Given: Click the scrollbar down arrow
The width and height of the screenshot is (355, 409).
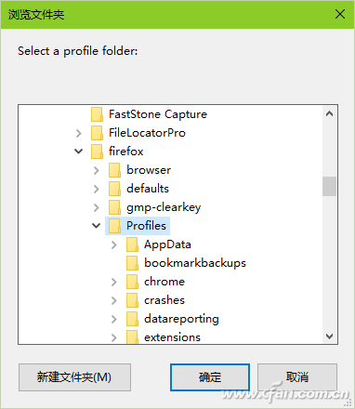Looking at the screenshot, I should 329,336.
